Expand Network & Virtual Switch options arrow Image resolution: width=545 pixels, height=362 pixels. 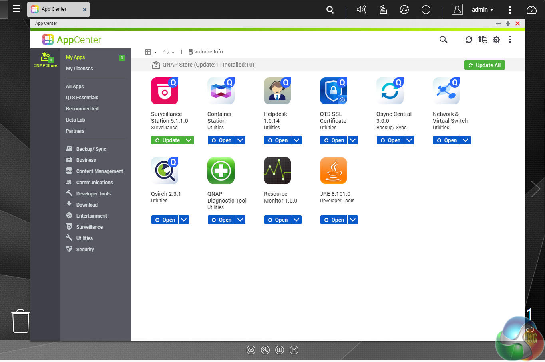465,140
